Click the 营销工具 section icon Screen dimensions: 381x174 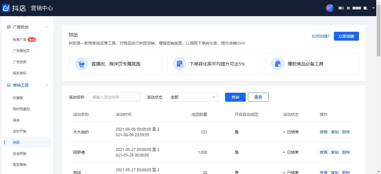[8, 85]
